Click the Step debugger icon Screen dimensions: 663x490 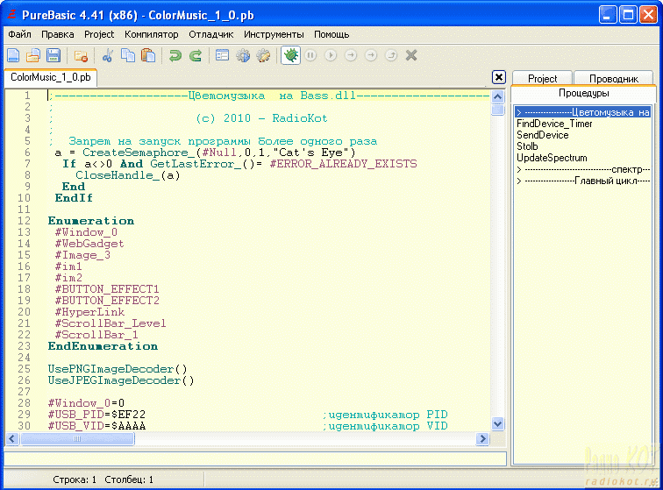click(351, 55)
